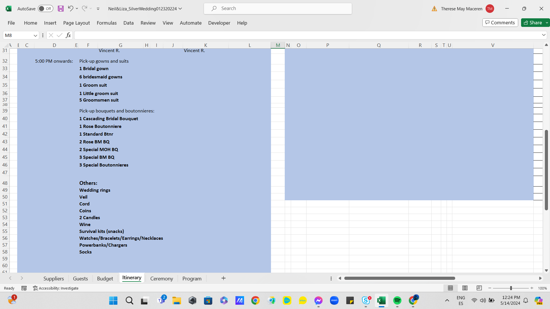Switch to Page Layout view icon

coord(465,288)
